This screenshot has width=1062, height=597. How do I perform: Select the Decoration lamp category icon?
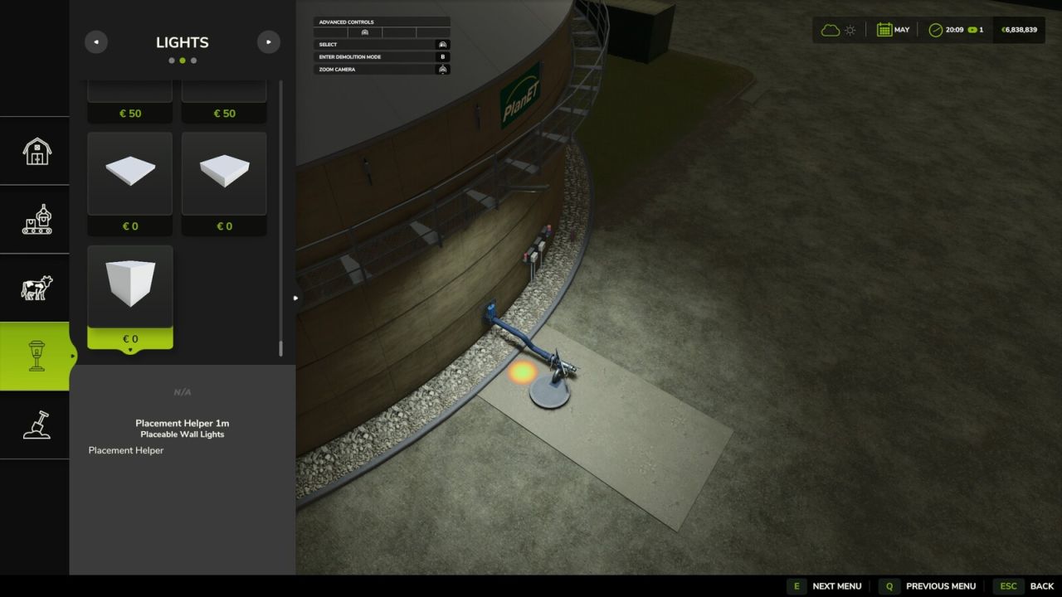tap(37, 356)
